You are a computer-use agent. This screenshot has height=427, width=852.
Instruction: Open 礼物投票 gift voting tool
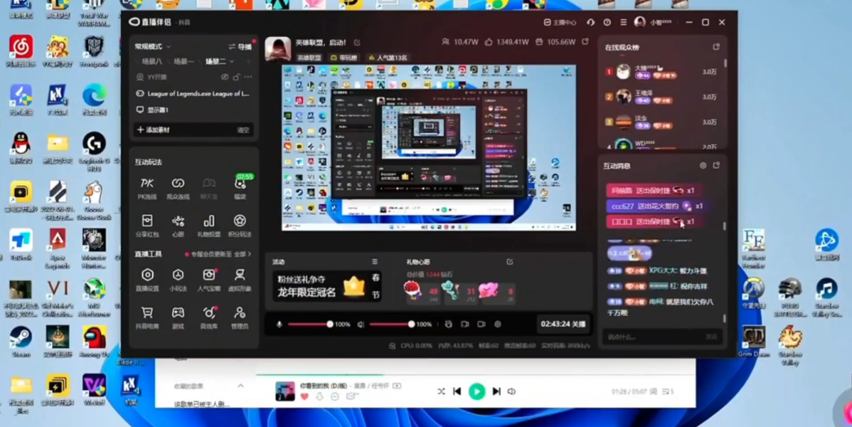tap(208, 225)
